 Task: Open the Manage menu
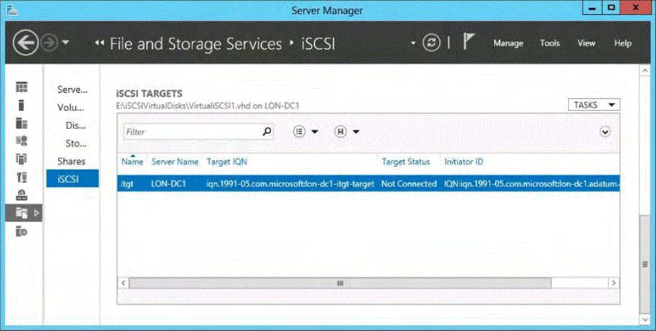(508, 43)
